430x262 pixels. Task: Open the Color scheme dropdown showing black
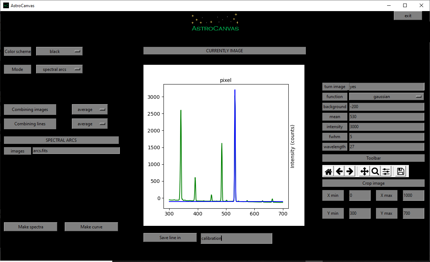click(x=59, y=51)
